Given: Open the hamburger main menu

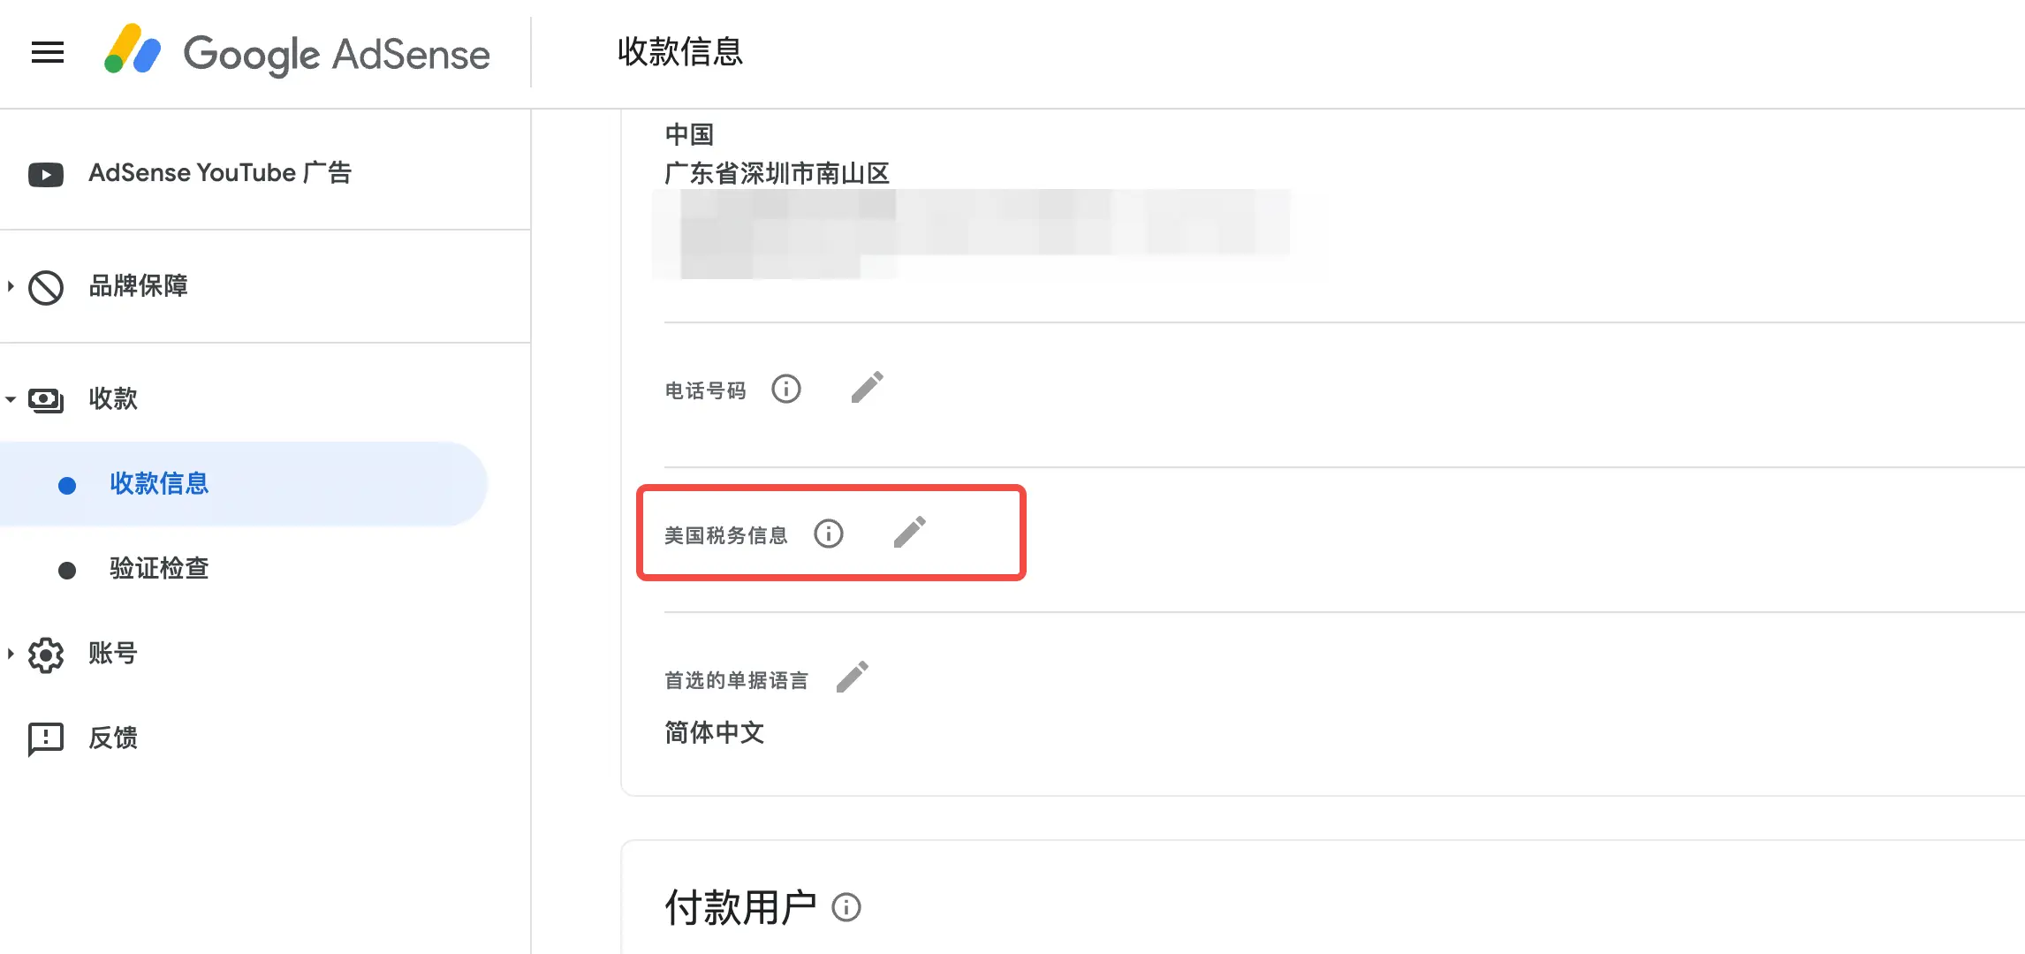Looking at the screenshot, I should [x=48, y=53].
